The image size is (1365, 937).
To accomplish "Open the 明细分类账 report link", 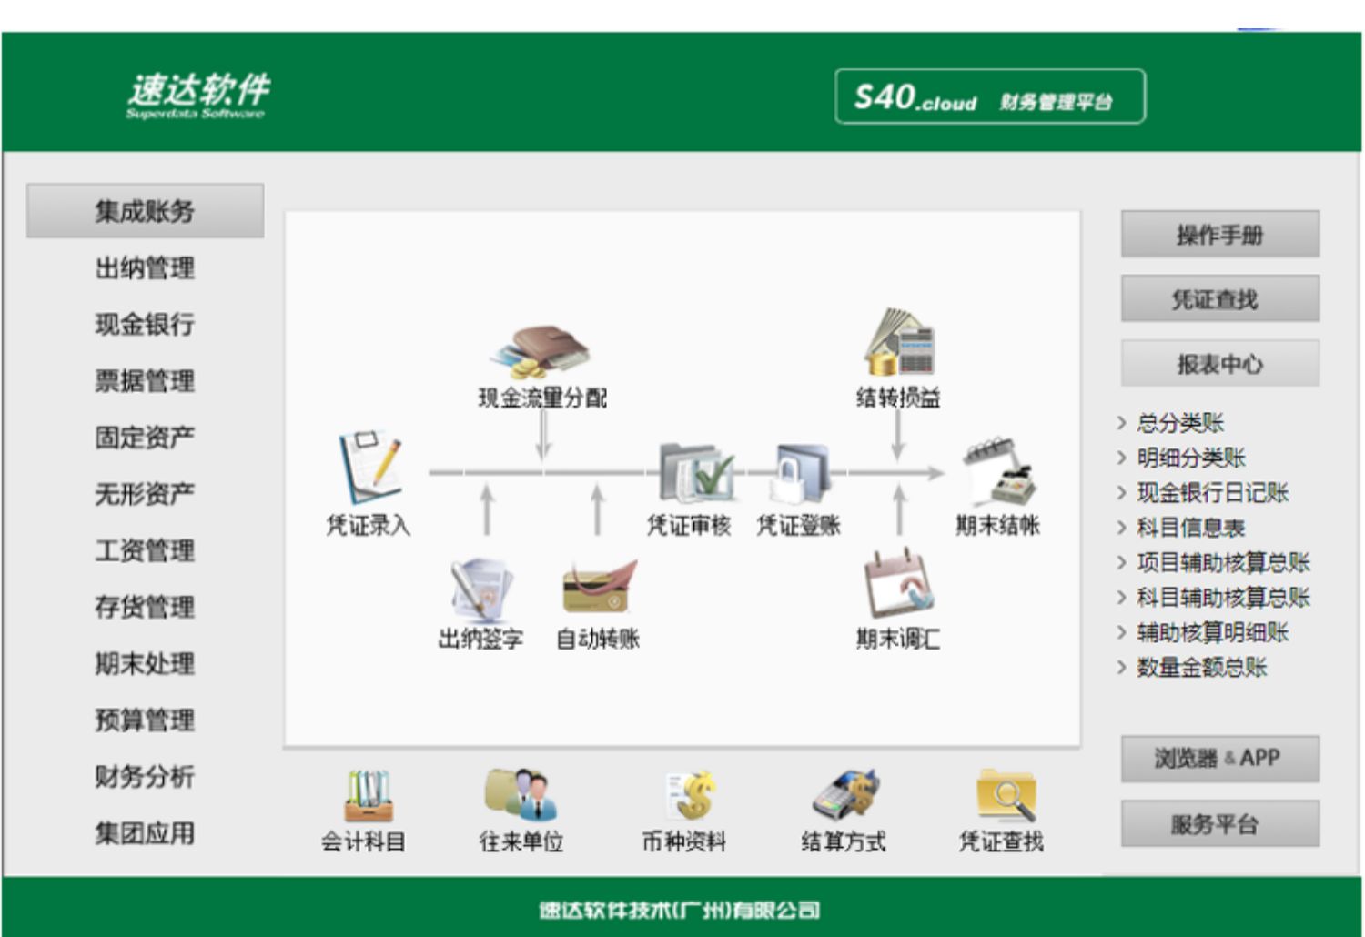I will coord(1191,458).
